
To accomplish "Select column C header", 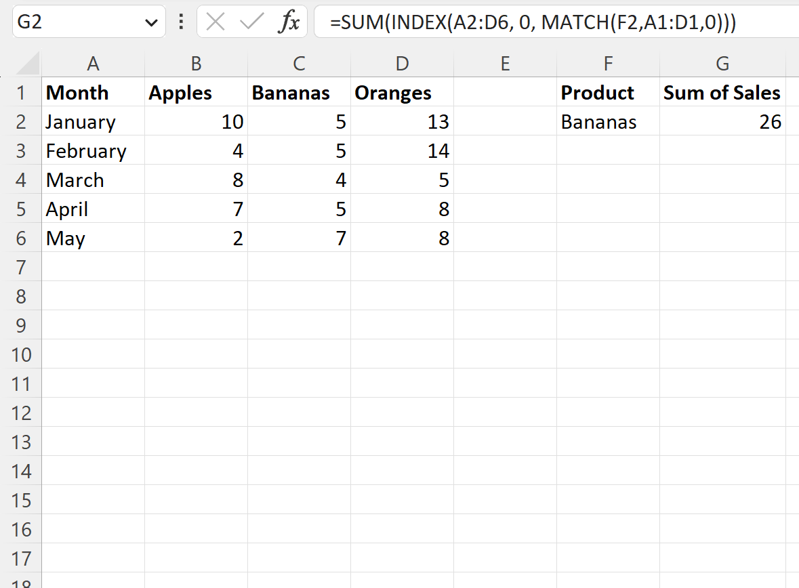I will click(x=299, y=64).
